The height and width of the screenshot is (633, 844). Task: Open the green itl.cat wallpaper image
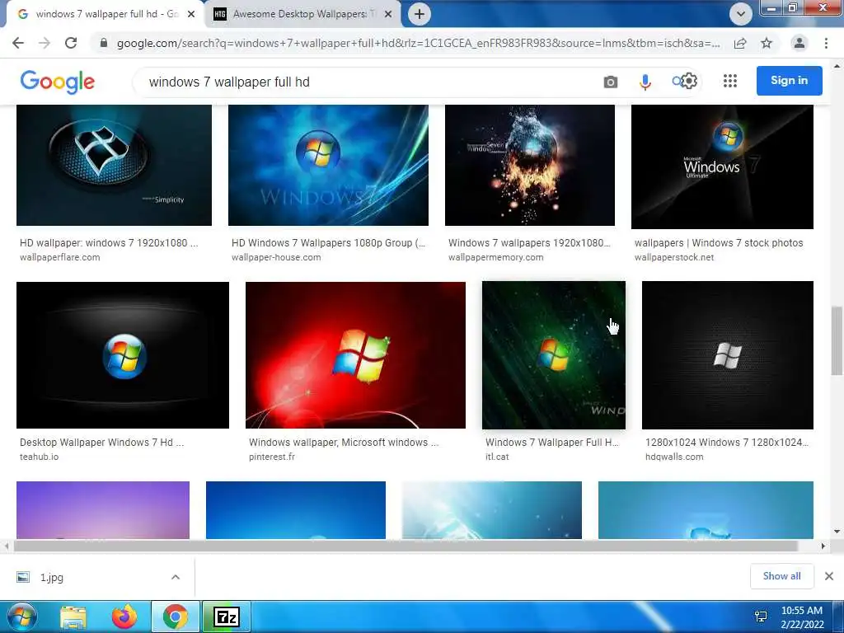(554, 355)
